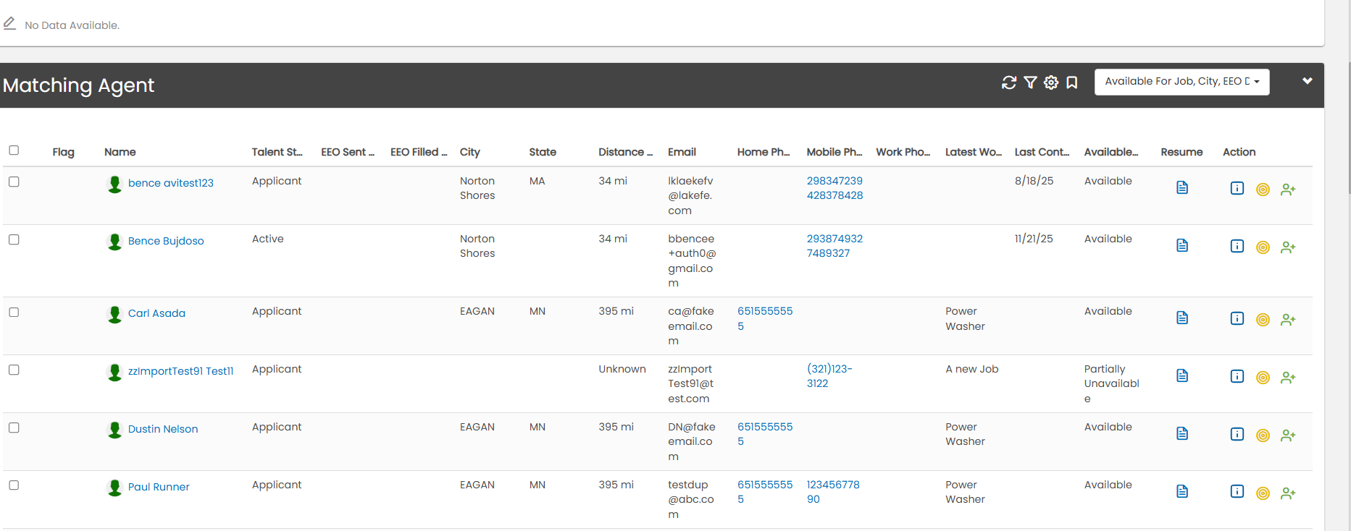This screenshot has height=531, width=1351.
Task: Click the (321)123-3122 mobile phone link
Action: [829, 376]
